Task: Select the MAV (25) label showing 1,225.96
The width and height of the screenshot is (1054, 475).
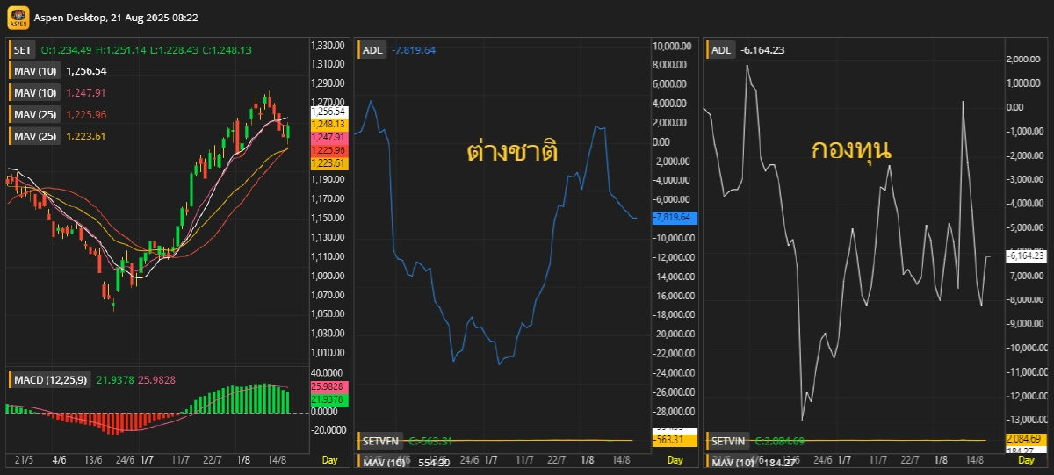Action: tap(35, 114)
